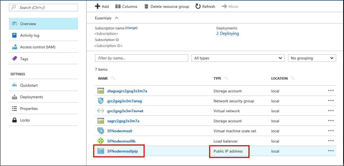
Task: Open the more options ellipsis for SFNodevmss0
Action: coord(331,131)
